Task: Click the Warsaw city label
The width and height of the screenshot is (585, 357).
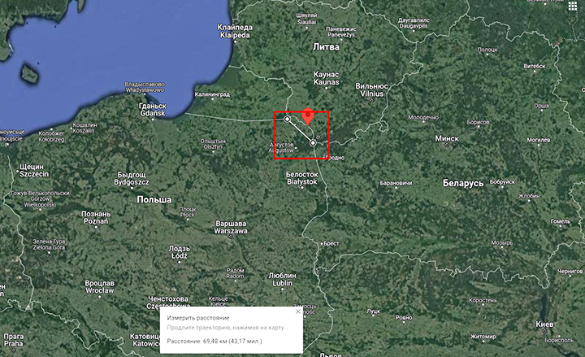Action: (228, 225)
